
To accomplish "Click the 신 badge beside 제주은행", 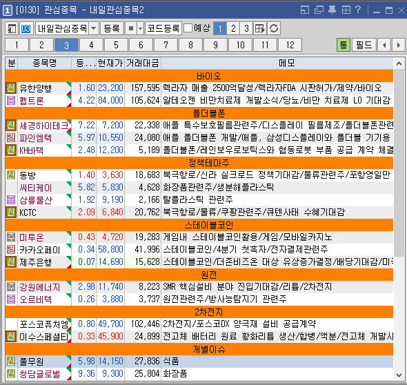I will pyautogui.click(x=11, y=262).
